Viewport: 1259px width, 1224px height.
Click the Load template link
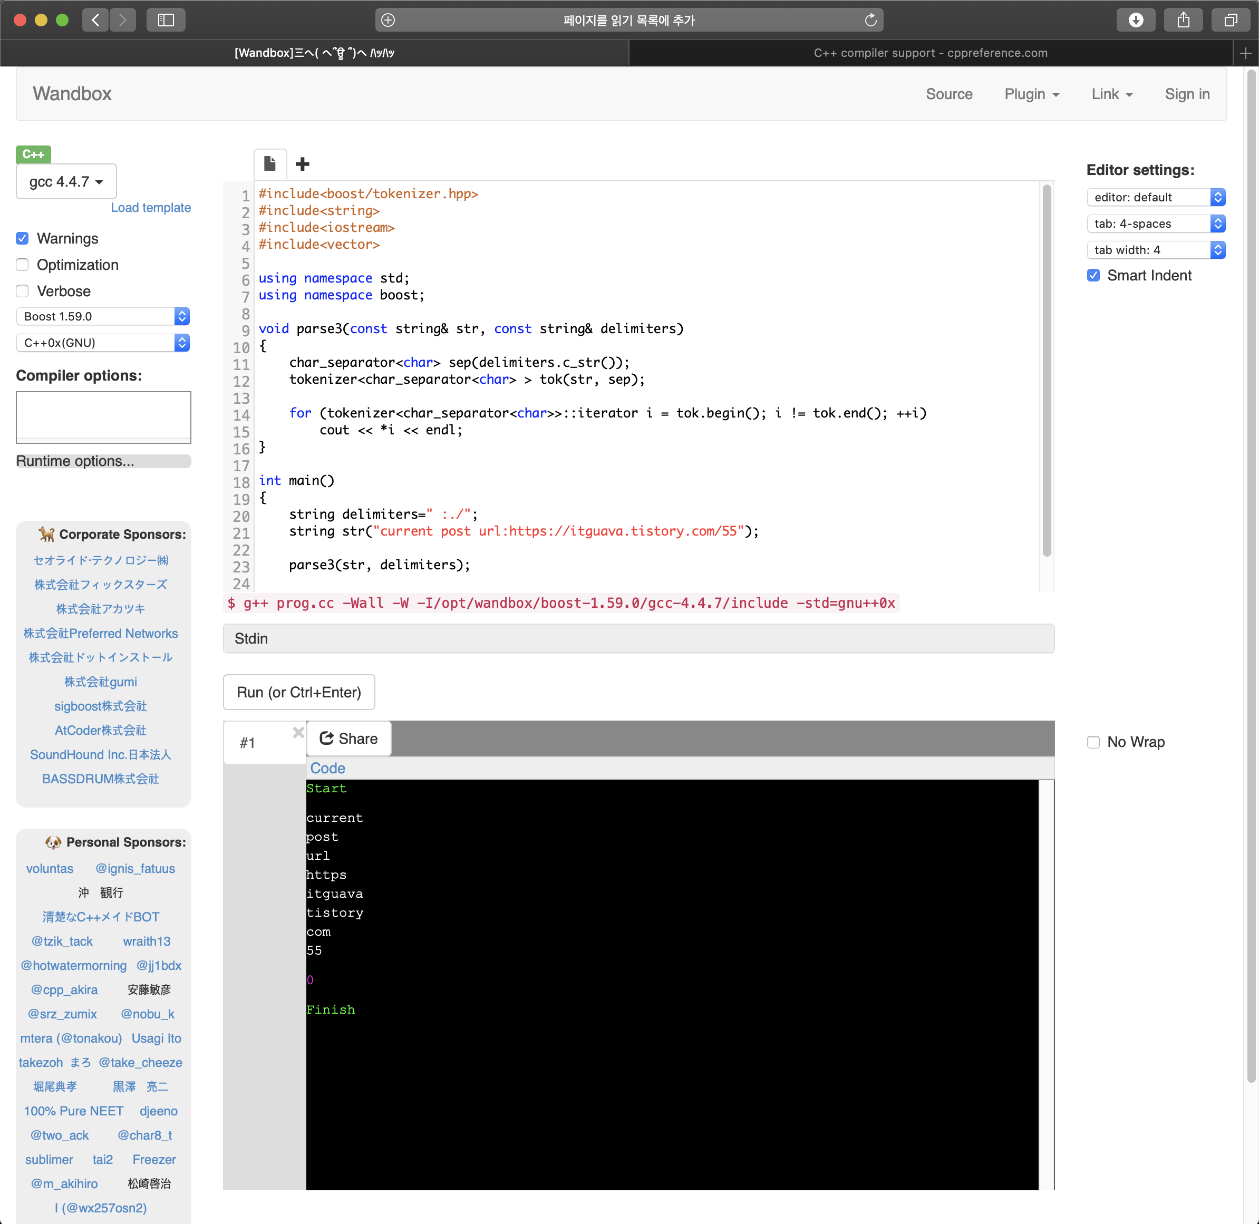tap(150, 208)
